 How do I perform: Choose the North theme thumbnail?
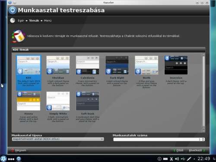click(146, 65)
